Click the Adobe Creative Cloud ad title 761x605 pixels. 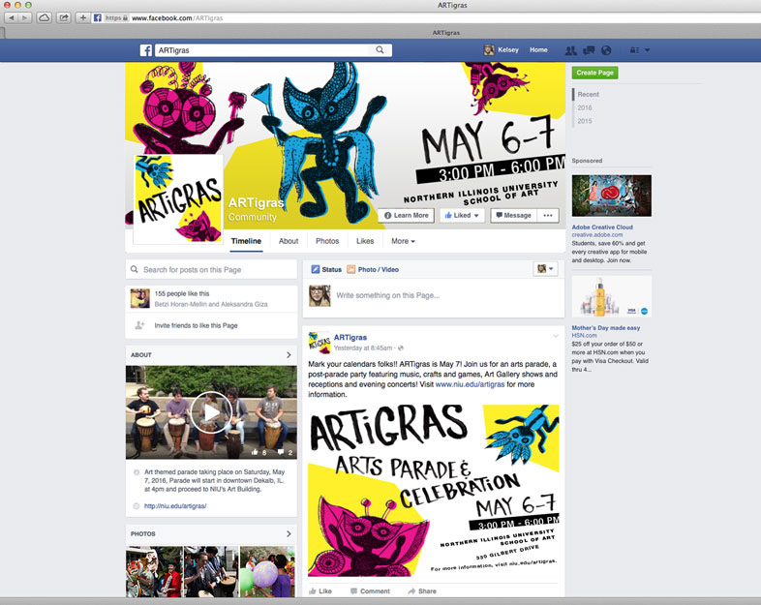pyautogui.click(x=602, y=227)
